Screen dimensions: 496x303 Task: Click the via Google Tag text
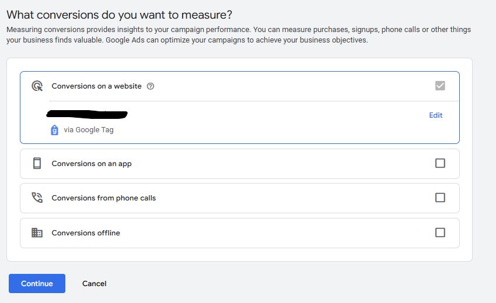(x=89, y=130)
